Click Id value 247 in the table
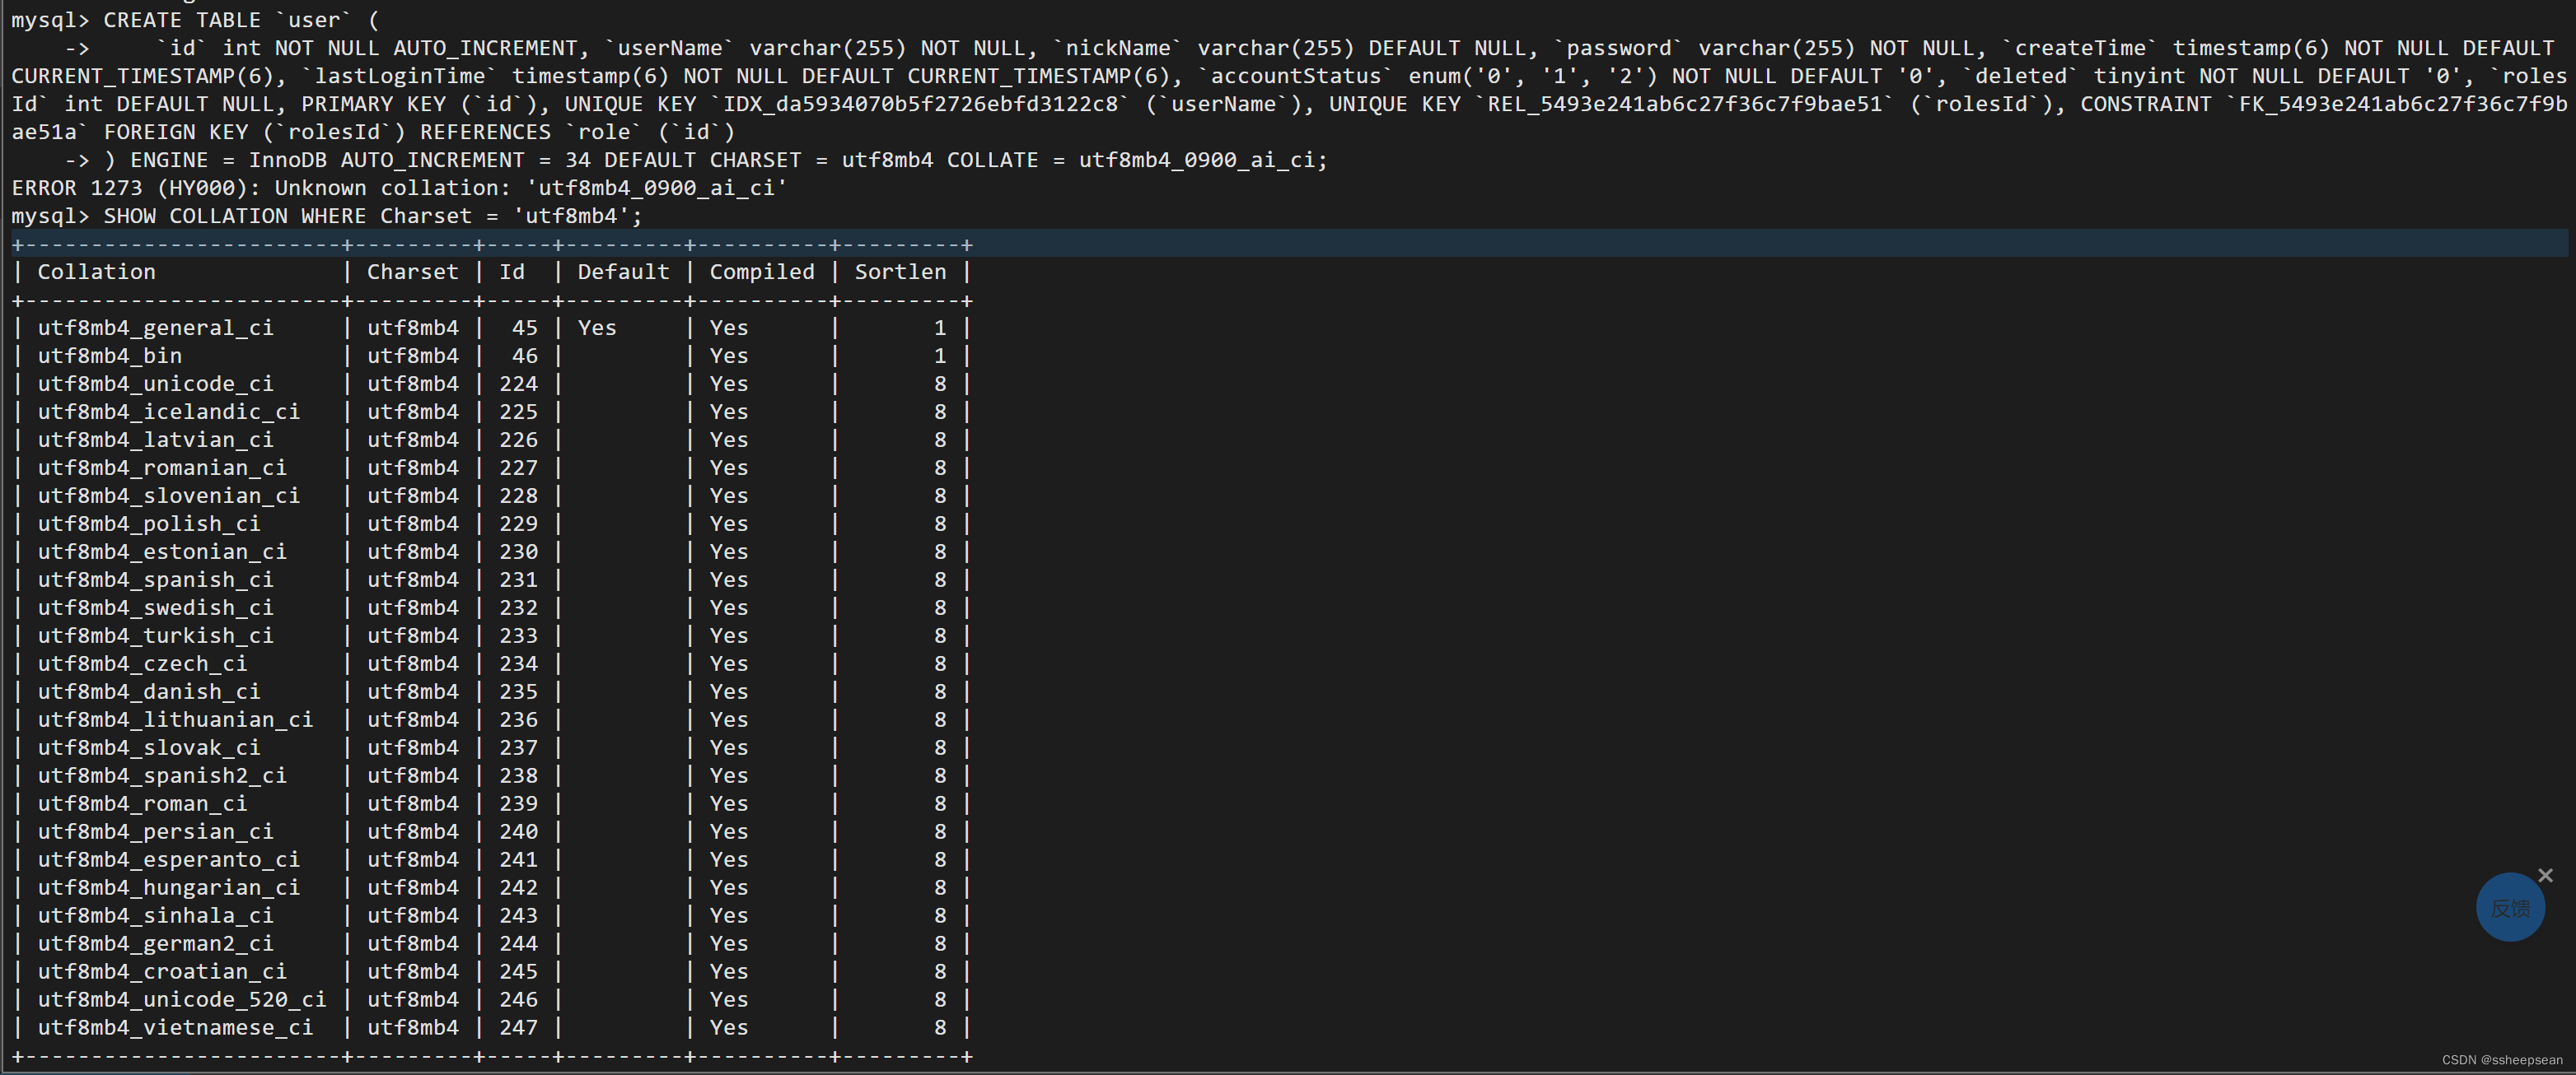Viewport: 2576px width, 1075px height. 518,1027
